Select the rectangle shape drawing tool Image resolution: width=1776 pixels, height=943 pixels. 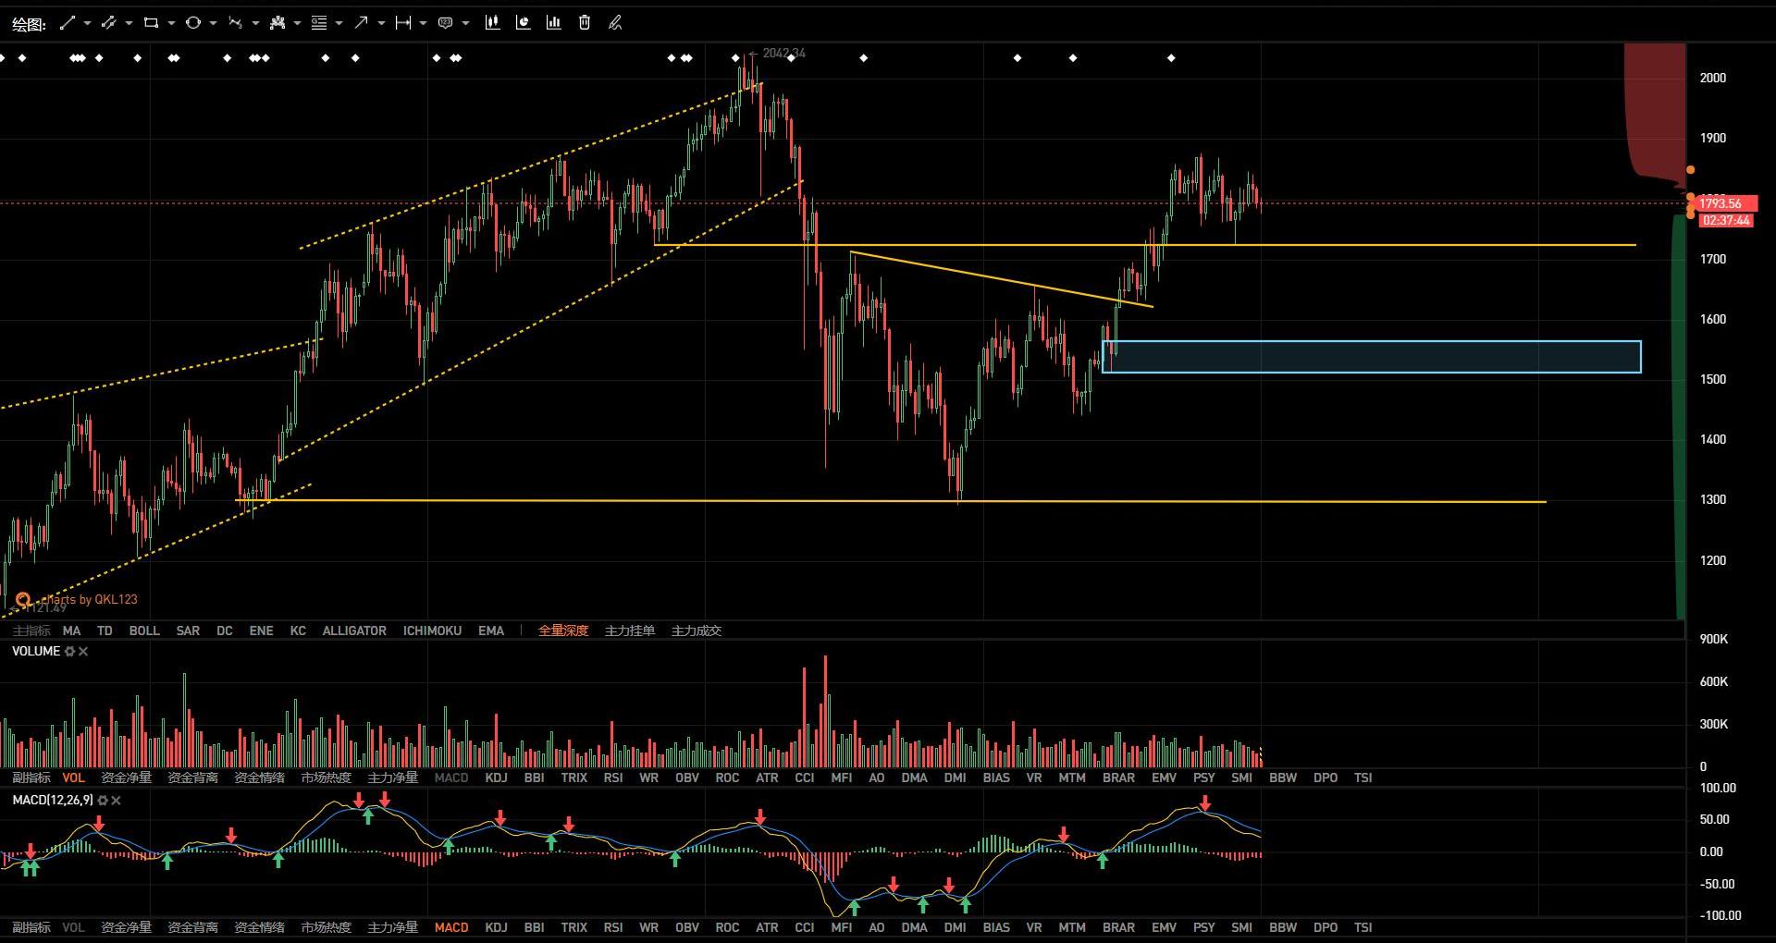[151, 23]
